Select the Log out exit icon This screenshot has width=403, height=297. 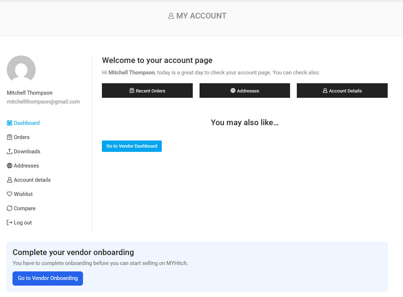pyautogui.click(x=9, y=222)
